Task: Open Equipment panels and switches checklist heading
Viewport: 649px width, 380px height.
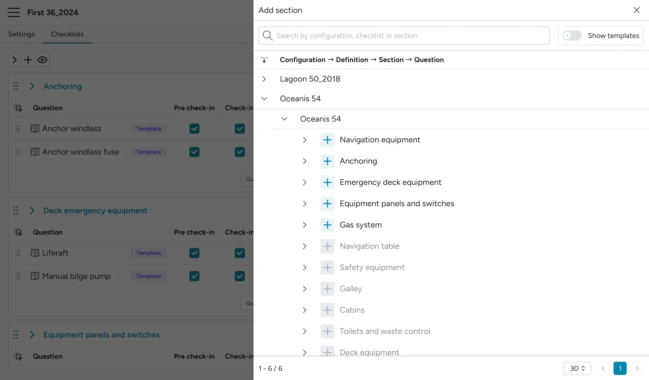Action: coord(101,335)
